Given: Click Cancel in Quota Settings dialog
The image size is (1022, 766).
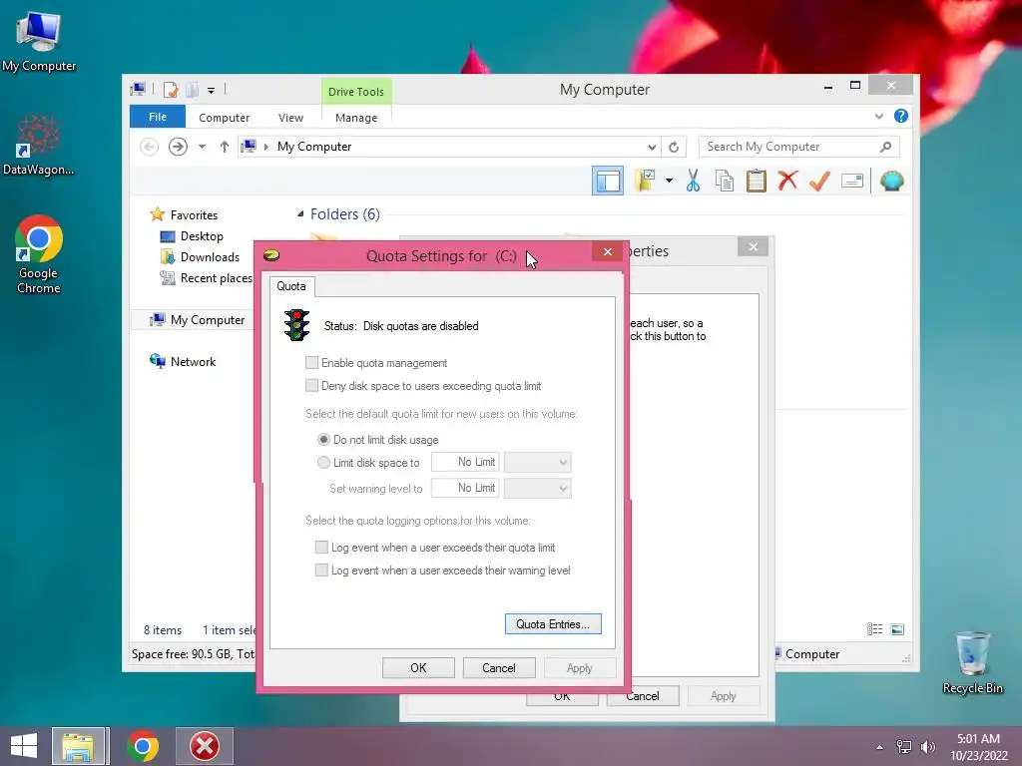Looking at the screenshot, I should 499,667.
